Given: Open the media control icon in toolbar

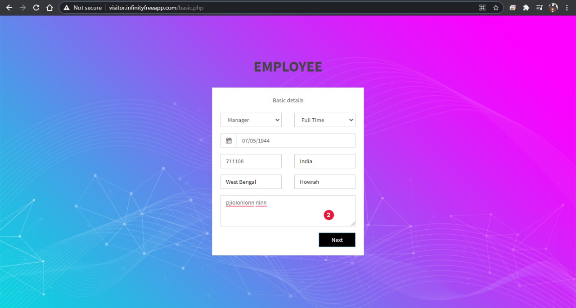Looking at the screenshot, I should coord(540,8).
